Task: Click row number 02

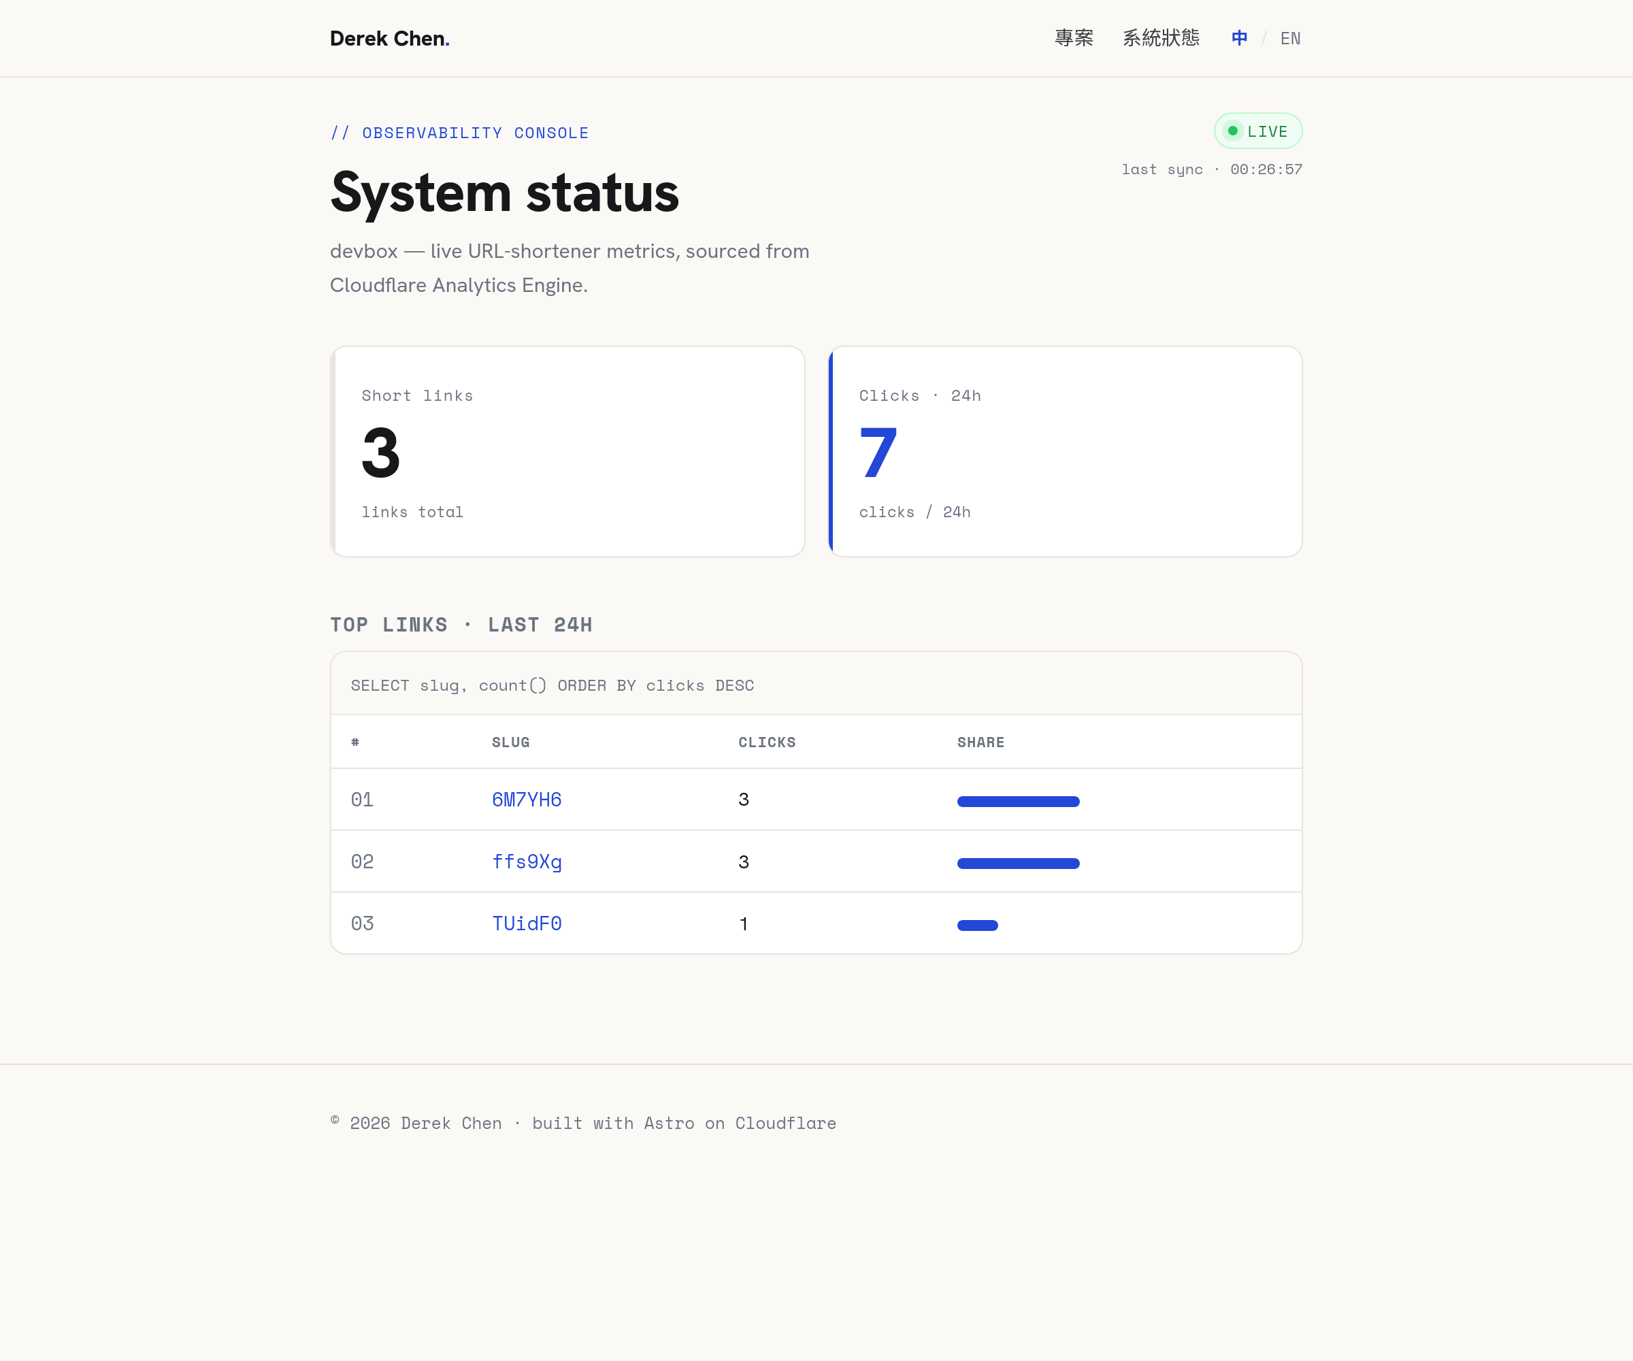Action: pyautogui.click(x=363, y=862)
